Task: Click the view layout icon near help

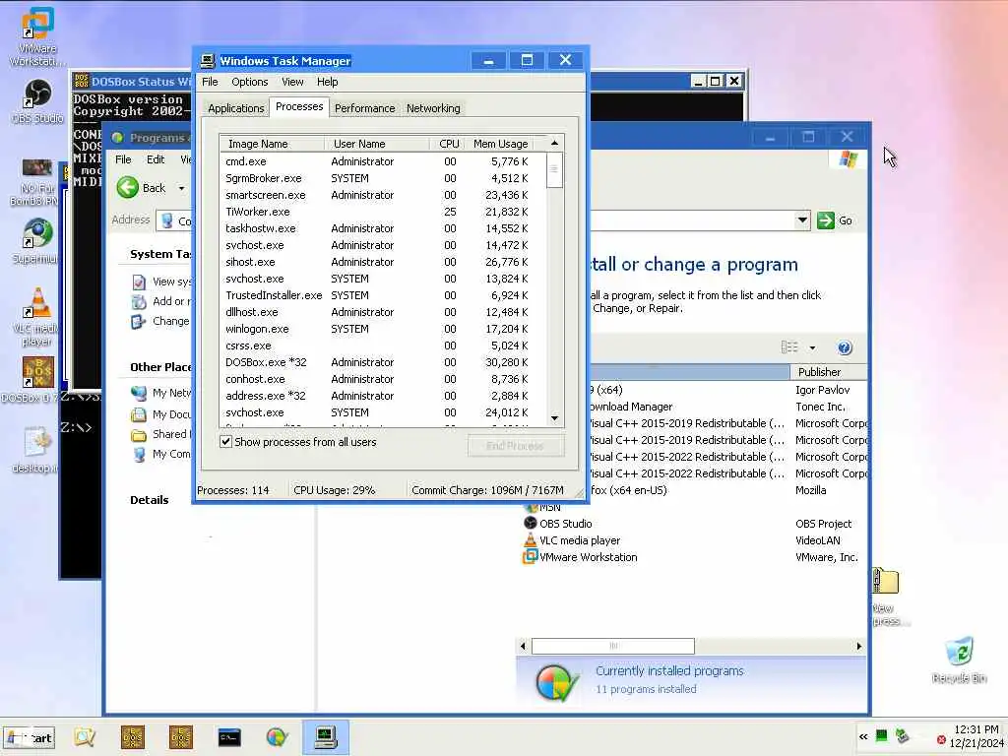Action: 789,347
